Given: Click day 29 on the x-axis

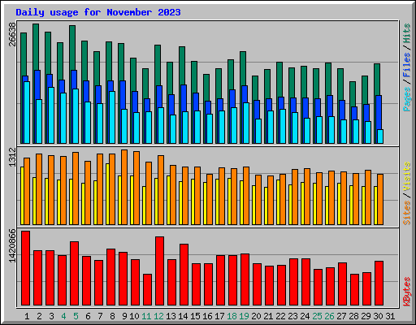Looking at the screenshot, I should coord(366,316).
